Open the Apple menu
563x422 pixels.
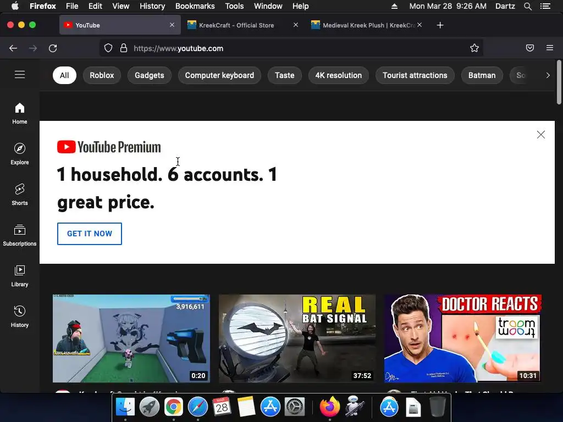tap(15, 6)
